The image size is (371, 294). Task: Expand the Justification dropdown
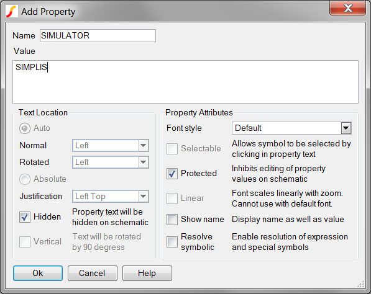coord(111,196)
